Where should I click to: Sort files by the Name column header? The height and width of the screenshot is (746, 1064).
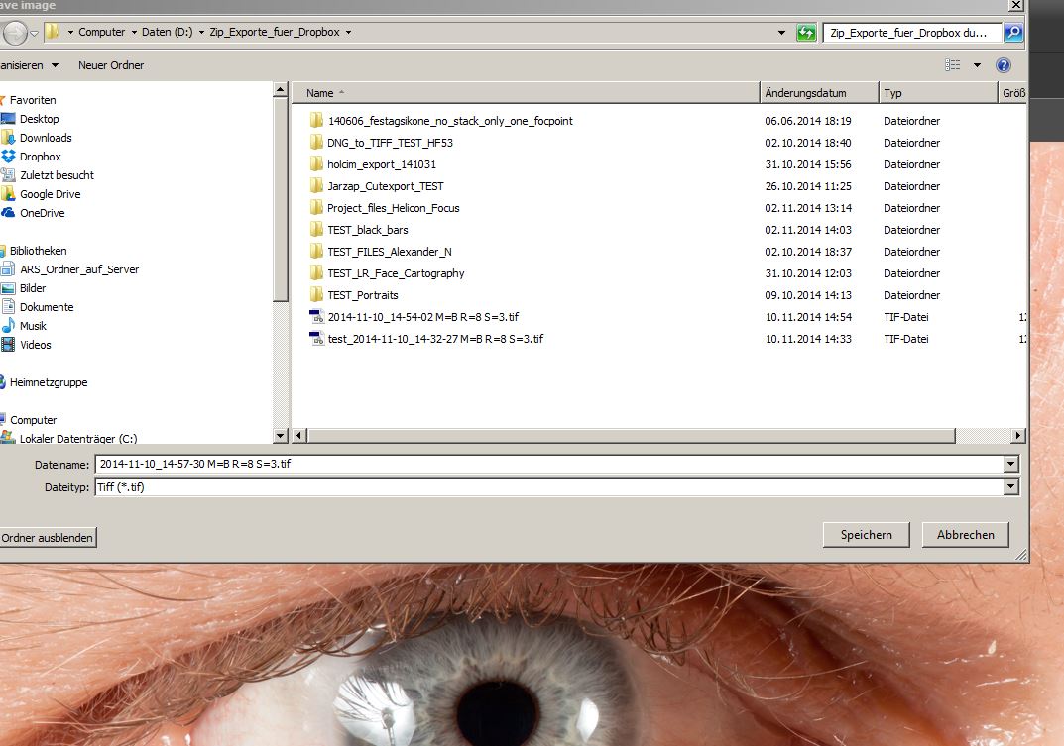click(x=526, y=93)
